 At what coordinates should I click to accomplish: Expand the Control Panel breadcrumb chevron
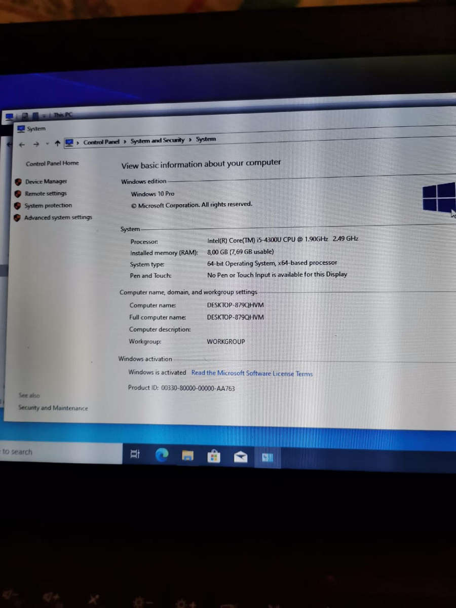click(124, 142)
